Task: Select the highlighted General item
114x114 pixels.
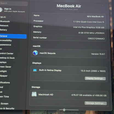Action: point(13,36)
